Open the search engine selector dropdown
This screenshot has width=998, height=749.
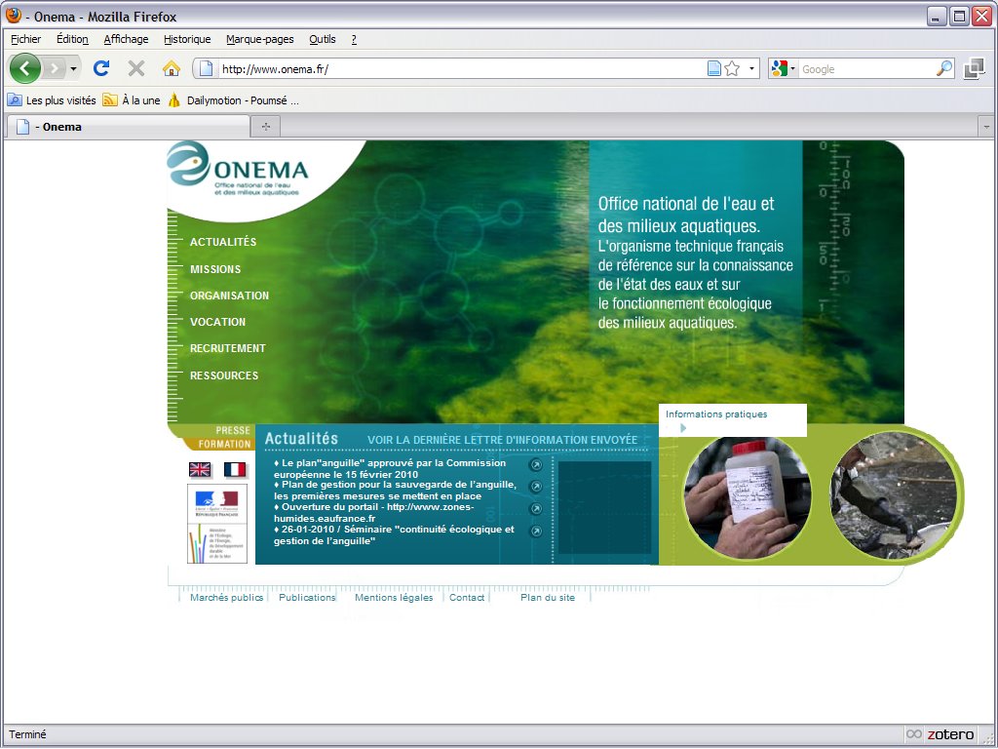point(783,68)
